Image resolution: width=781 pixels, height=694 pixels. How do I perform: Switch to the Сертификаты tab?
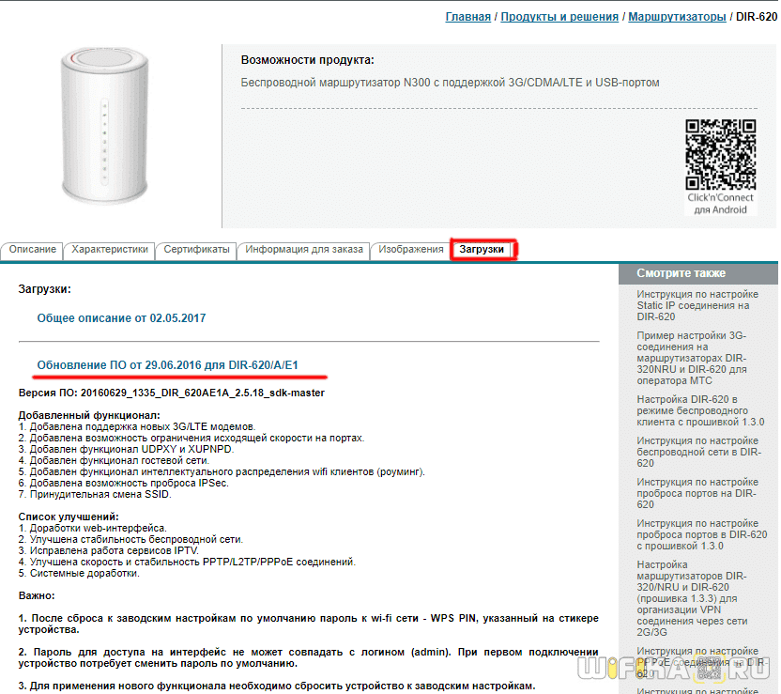[x=196, y=249]
